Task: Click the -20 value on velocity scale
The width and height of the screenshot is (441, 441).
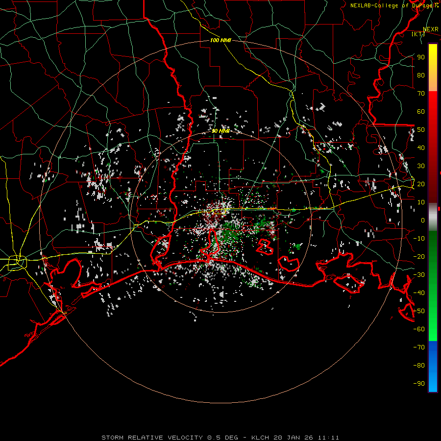Action: coord(419,256)
